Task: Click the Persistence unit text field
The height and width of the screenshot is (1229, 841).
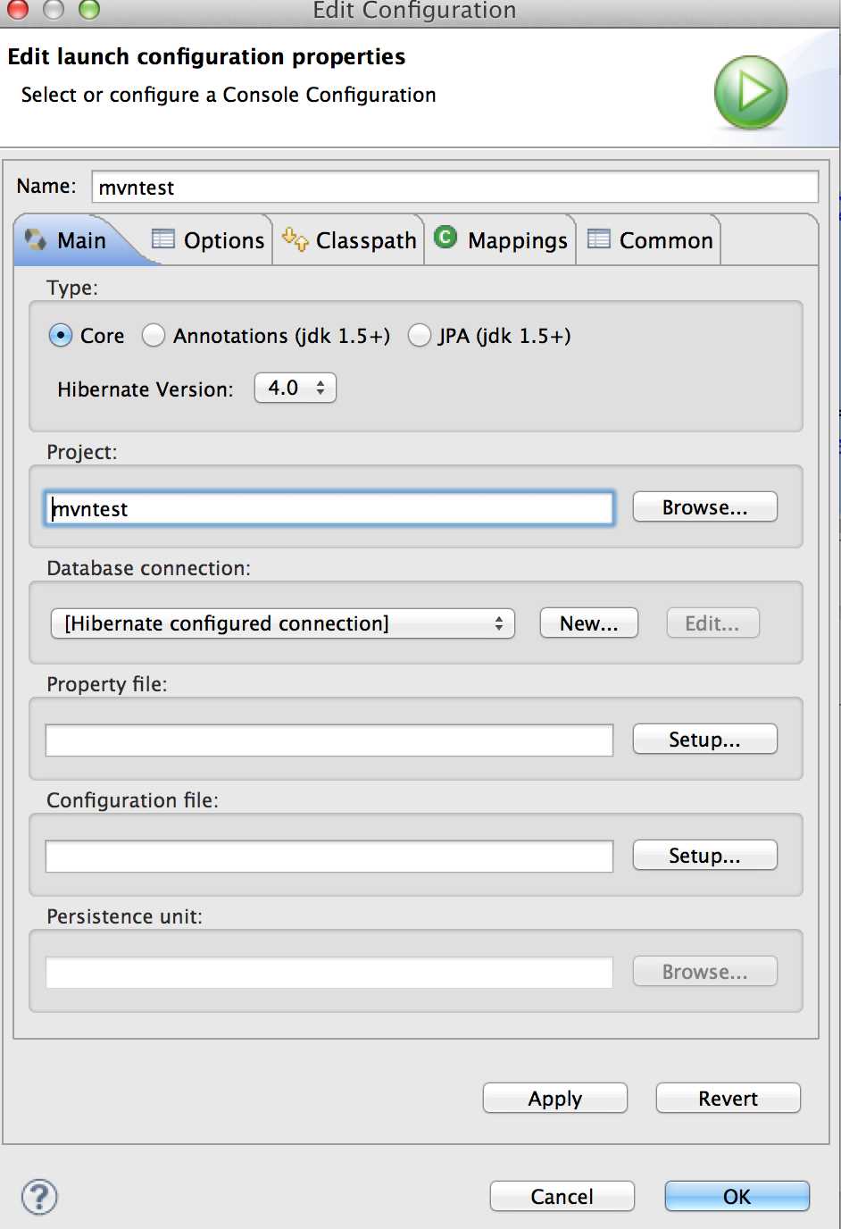Action: click(x=329, y=973)
